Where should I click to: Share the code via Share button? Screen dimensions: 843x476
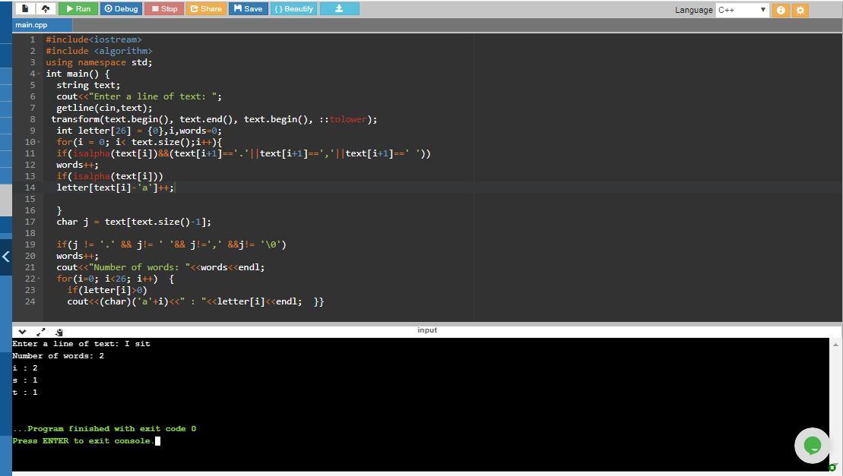206,9
